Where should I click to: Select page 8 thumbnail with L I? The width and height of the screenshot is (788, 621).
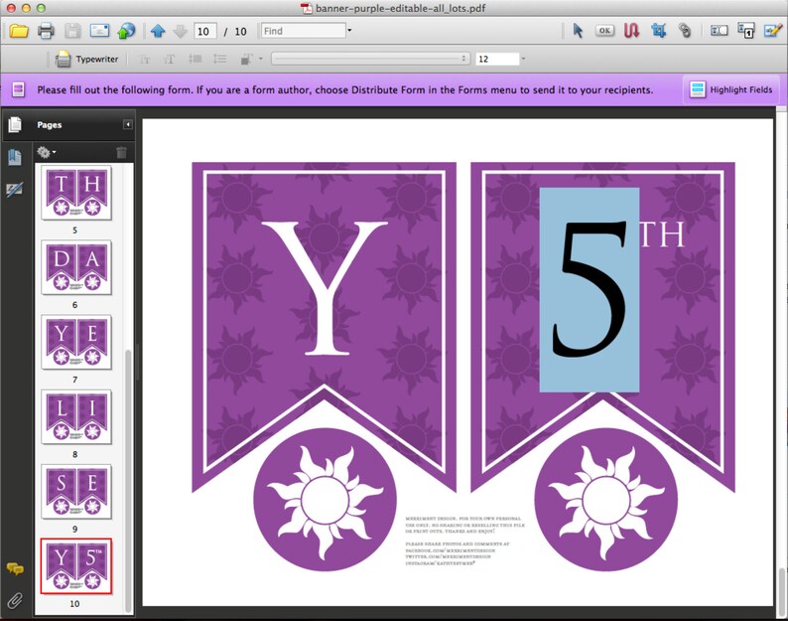click(76, 416)
